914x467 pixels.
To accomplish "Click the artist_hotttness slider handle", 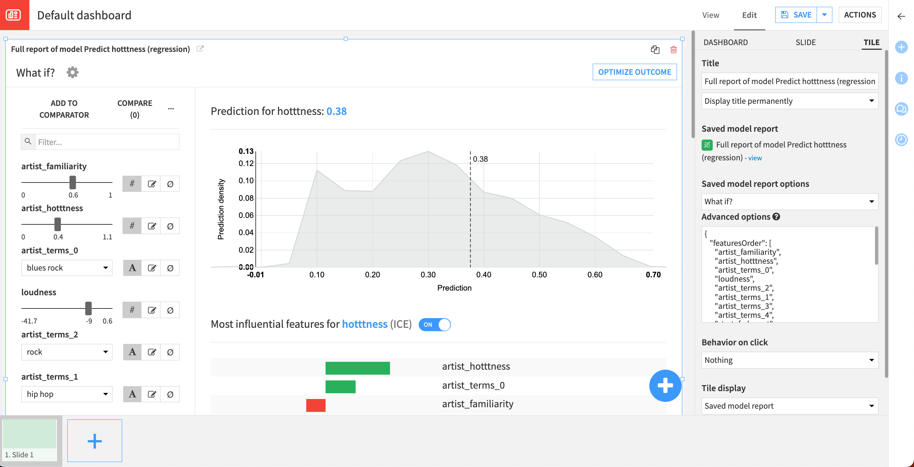I will pos(58,224).
